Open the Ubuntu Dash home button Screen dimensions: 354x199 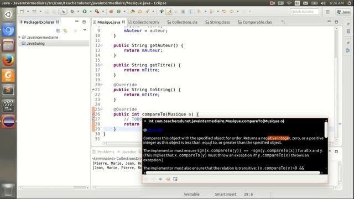tap(8, 15)
